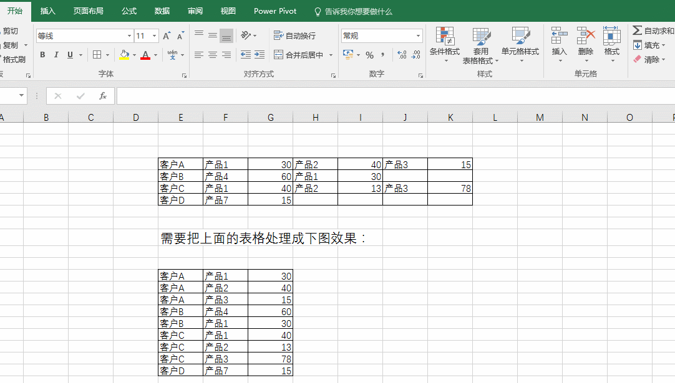Click the Increase Indent icon
The height and width of the screenshot is (383, 675).
(x=260, y=55)
